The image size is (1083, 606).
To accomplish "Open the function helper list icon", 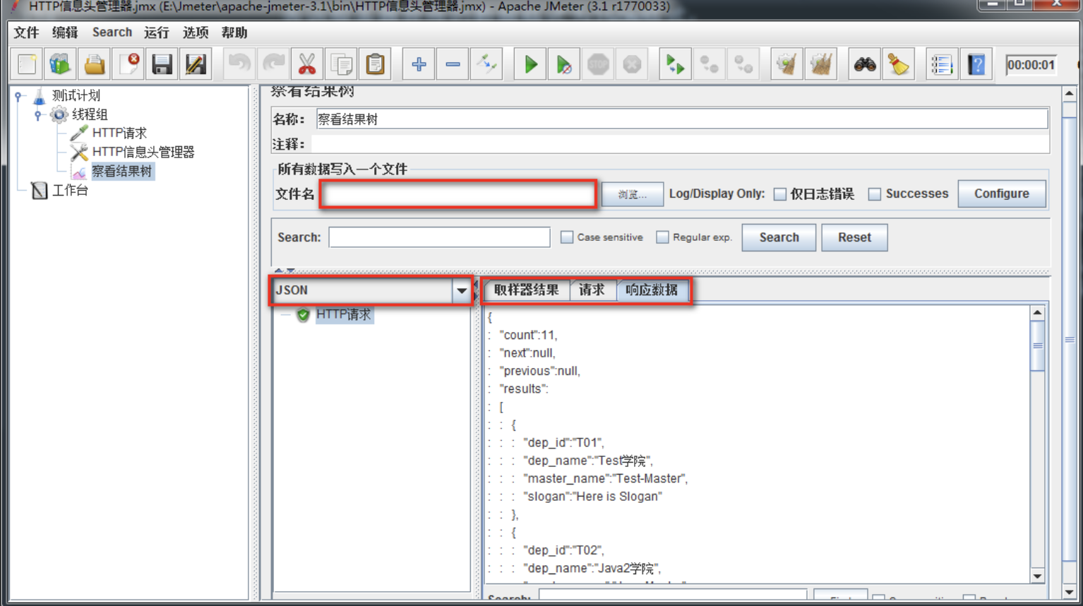I will 942,65.
